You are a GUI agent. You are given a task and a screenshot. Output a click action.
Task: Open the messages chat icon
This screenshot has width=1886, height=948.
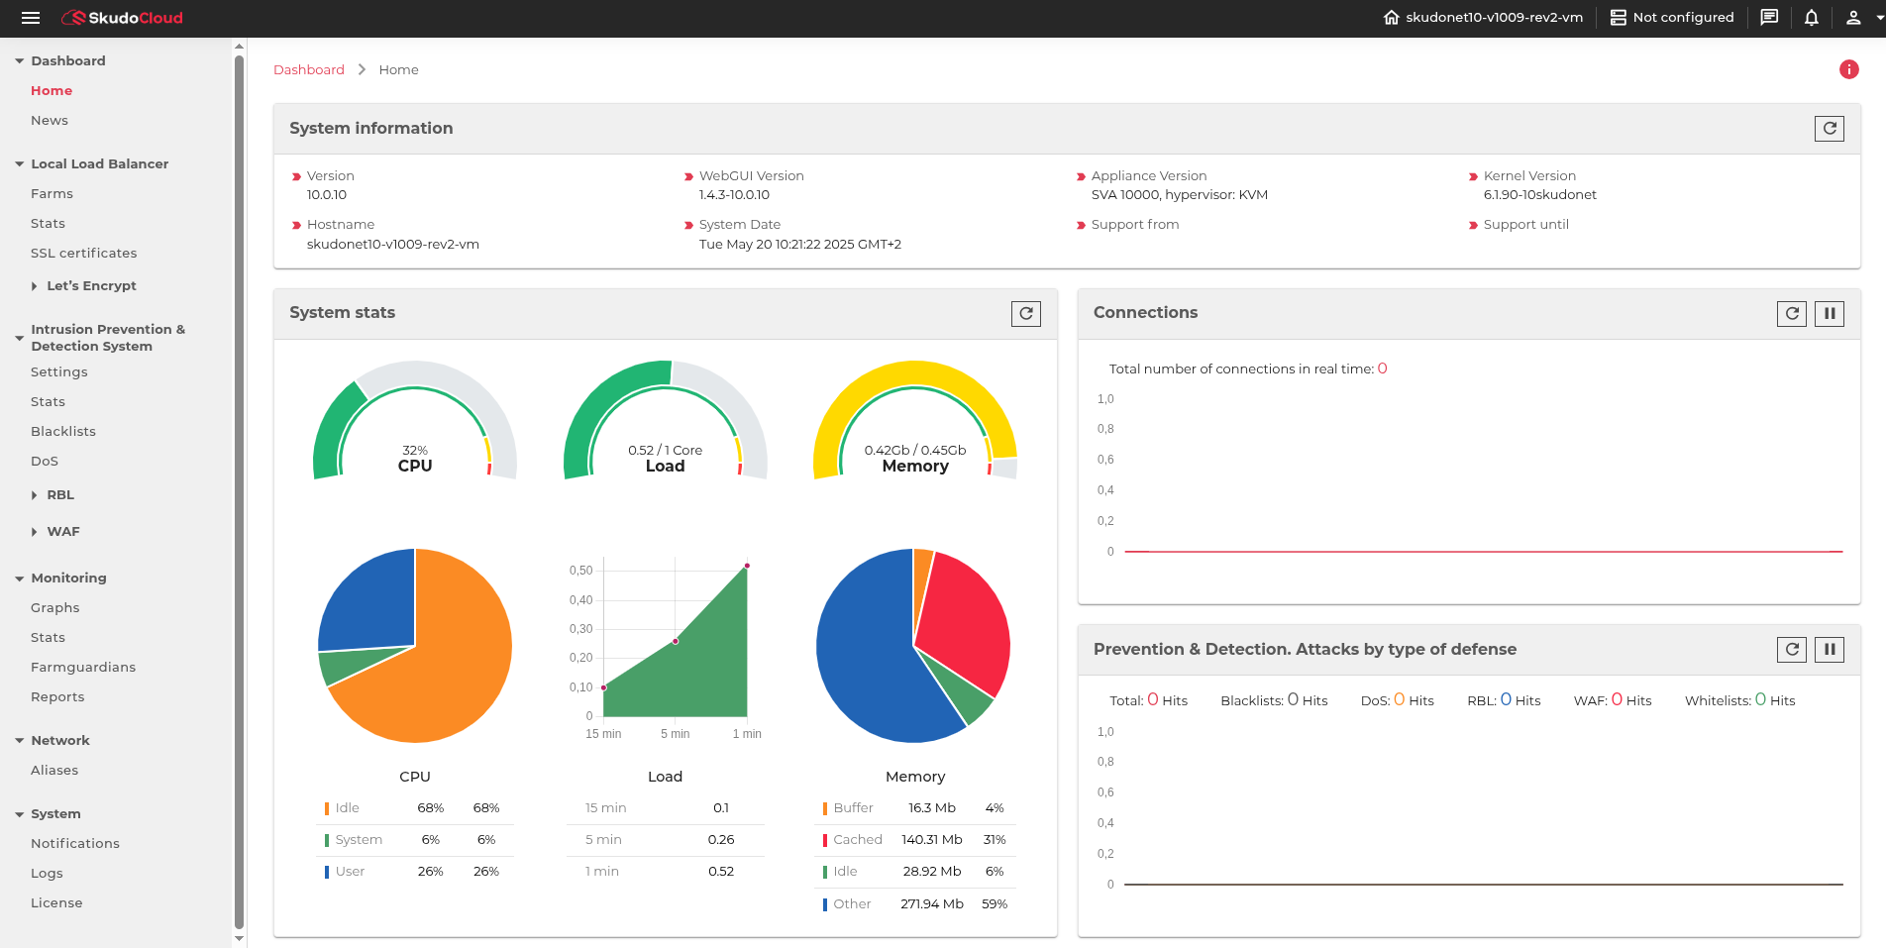pos(1769,18)
